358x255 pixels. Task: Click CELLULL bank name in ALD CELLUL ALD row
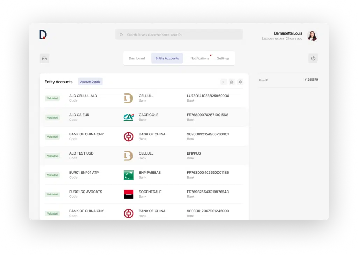(146, 96)
